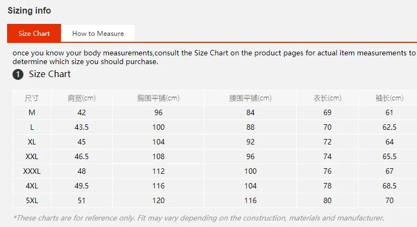Select the Sizing info heading
Screen dimensions: 417x227
point(29,11)
